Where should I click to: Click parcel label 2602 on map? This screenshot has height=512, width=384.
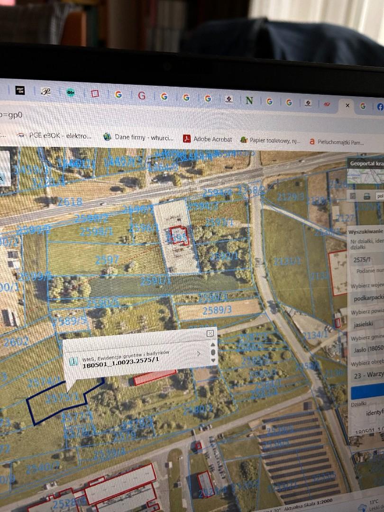click(x=16, y=341)
